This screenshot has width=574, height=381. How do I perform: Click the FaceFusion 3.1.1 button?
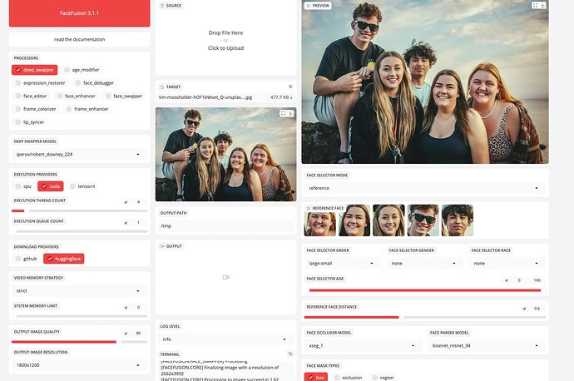(x=80, y=13)
